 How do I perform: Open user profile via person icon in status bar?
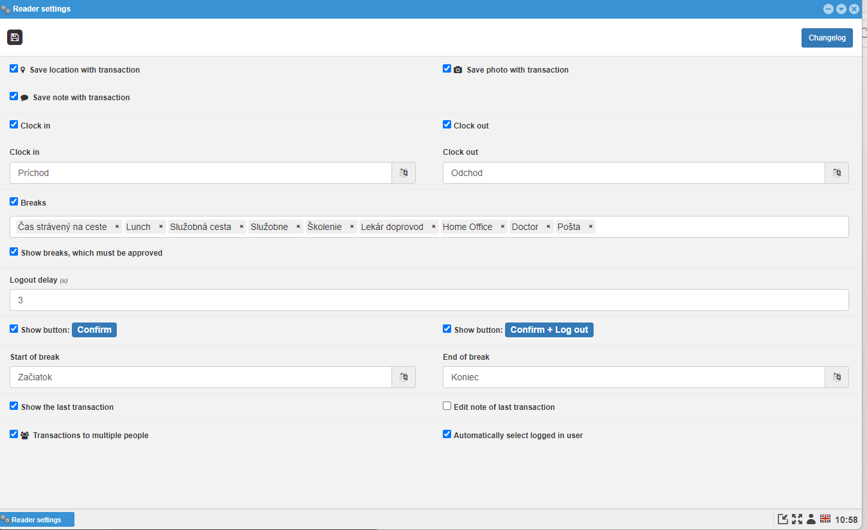[x=811, y=518]
